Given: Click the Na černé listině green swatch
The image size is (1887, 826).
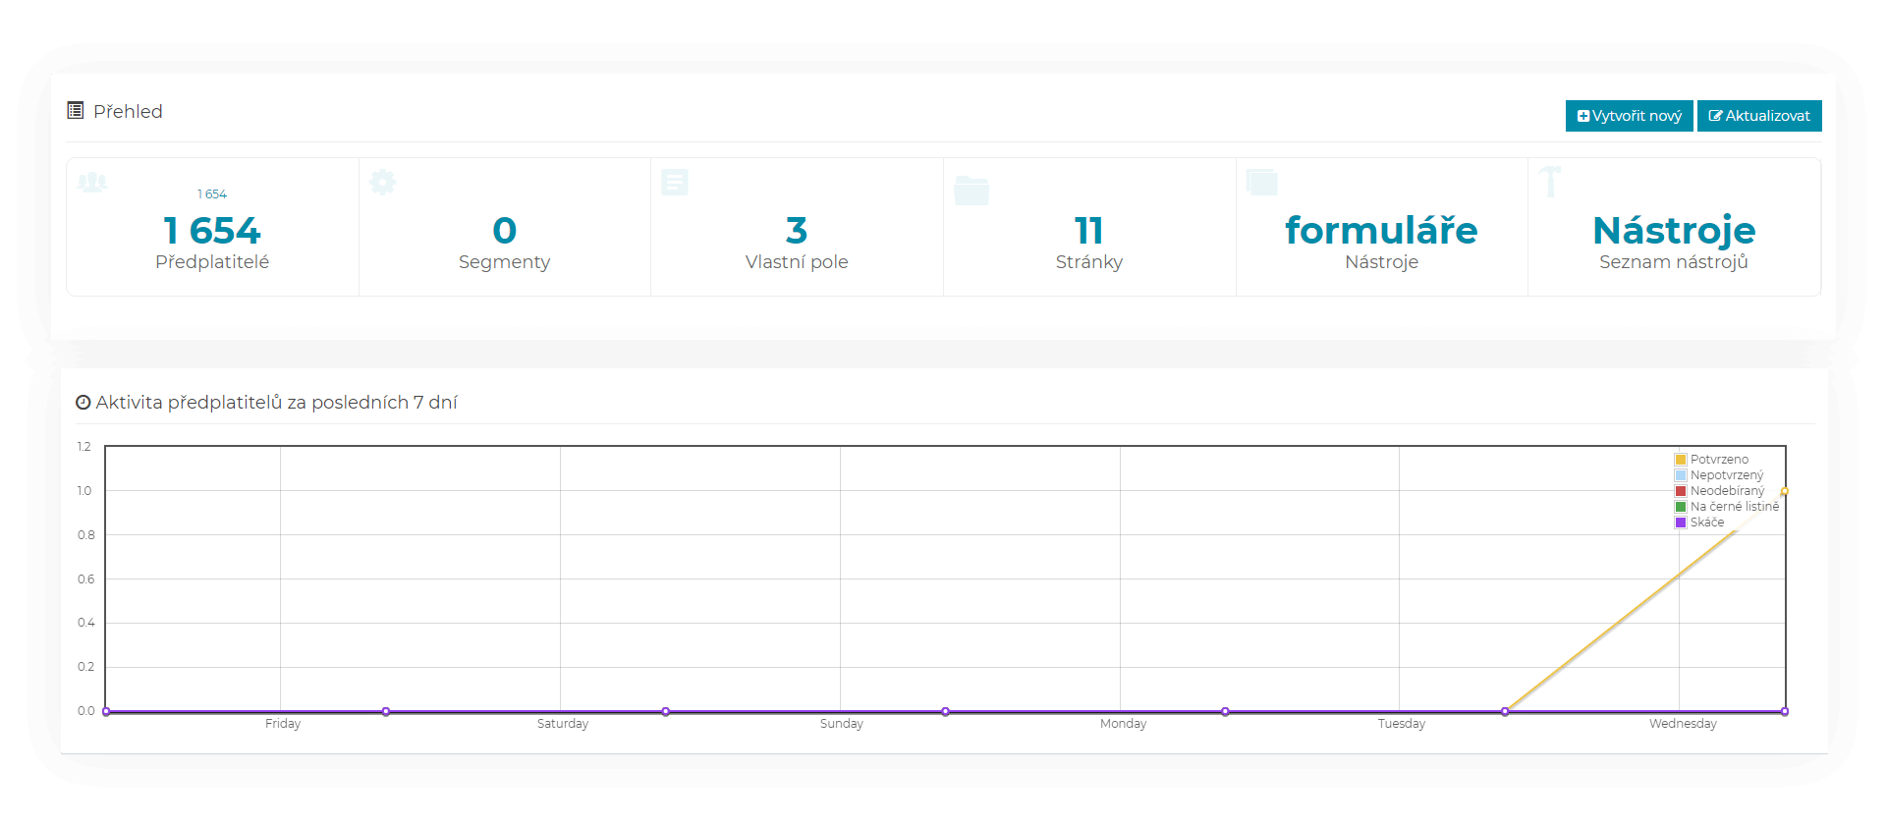Looking at the screenshot, I should point(1681,507).
